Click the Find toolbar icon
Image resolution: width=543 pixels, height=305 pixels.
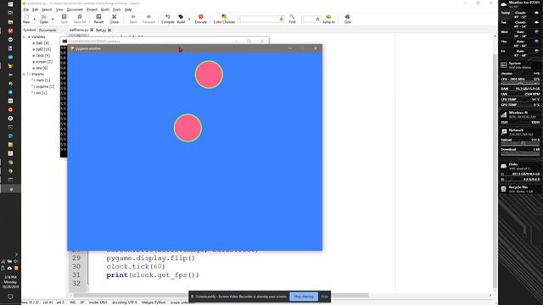click(292, 17)
